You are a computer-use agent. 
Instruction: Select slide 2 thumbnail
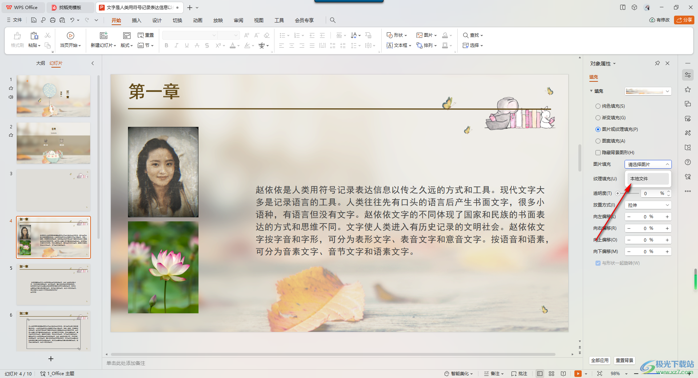tap(53, 143)
